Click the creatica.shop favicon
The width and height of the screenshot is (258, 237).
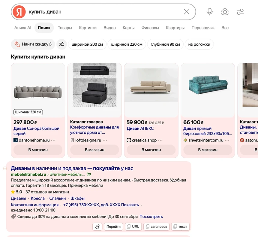pyautogui.click(x=129, y=140)
